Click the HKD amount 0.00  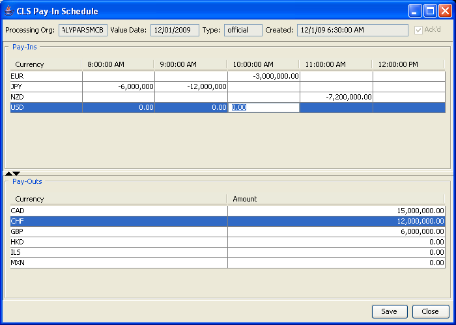pos(337,242)
